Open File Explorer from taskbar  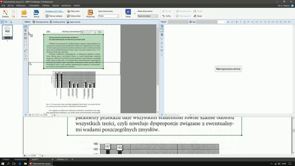(x=25, y=164)
